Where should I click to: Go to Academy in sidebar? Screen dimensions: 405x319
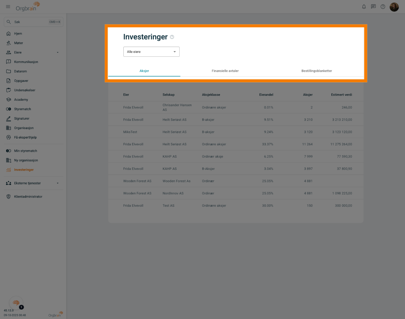click(x=21, y=100)
